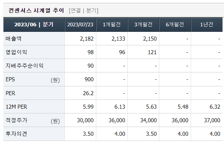Viewport: 224px width, 142px height.
Task: Click the 2023/06 | 분기 column header
Action: 34,25
